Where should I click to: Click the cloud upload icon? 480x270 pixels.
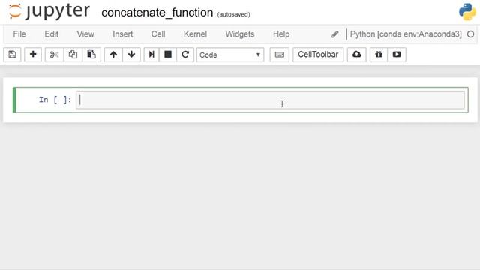tap(357, 55)
